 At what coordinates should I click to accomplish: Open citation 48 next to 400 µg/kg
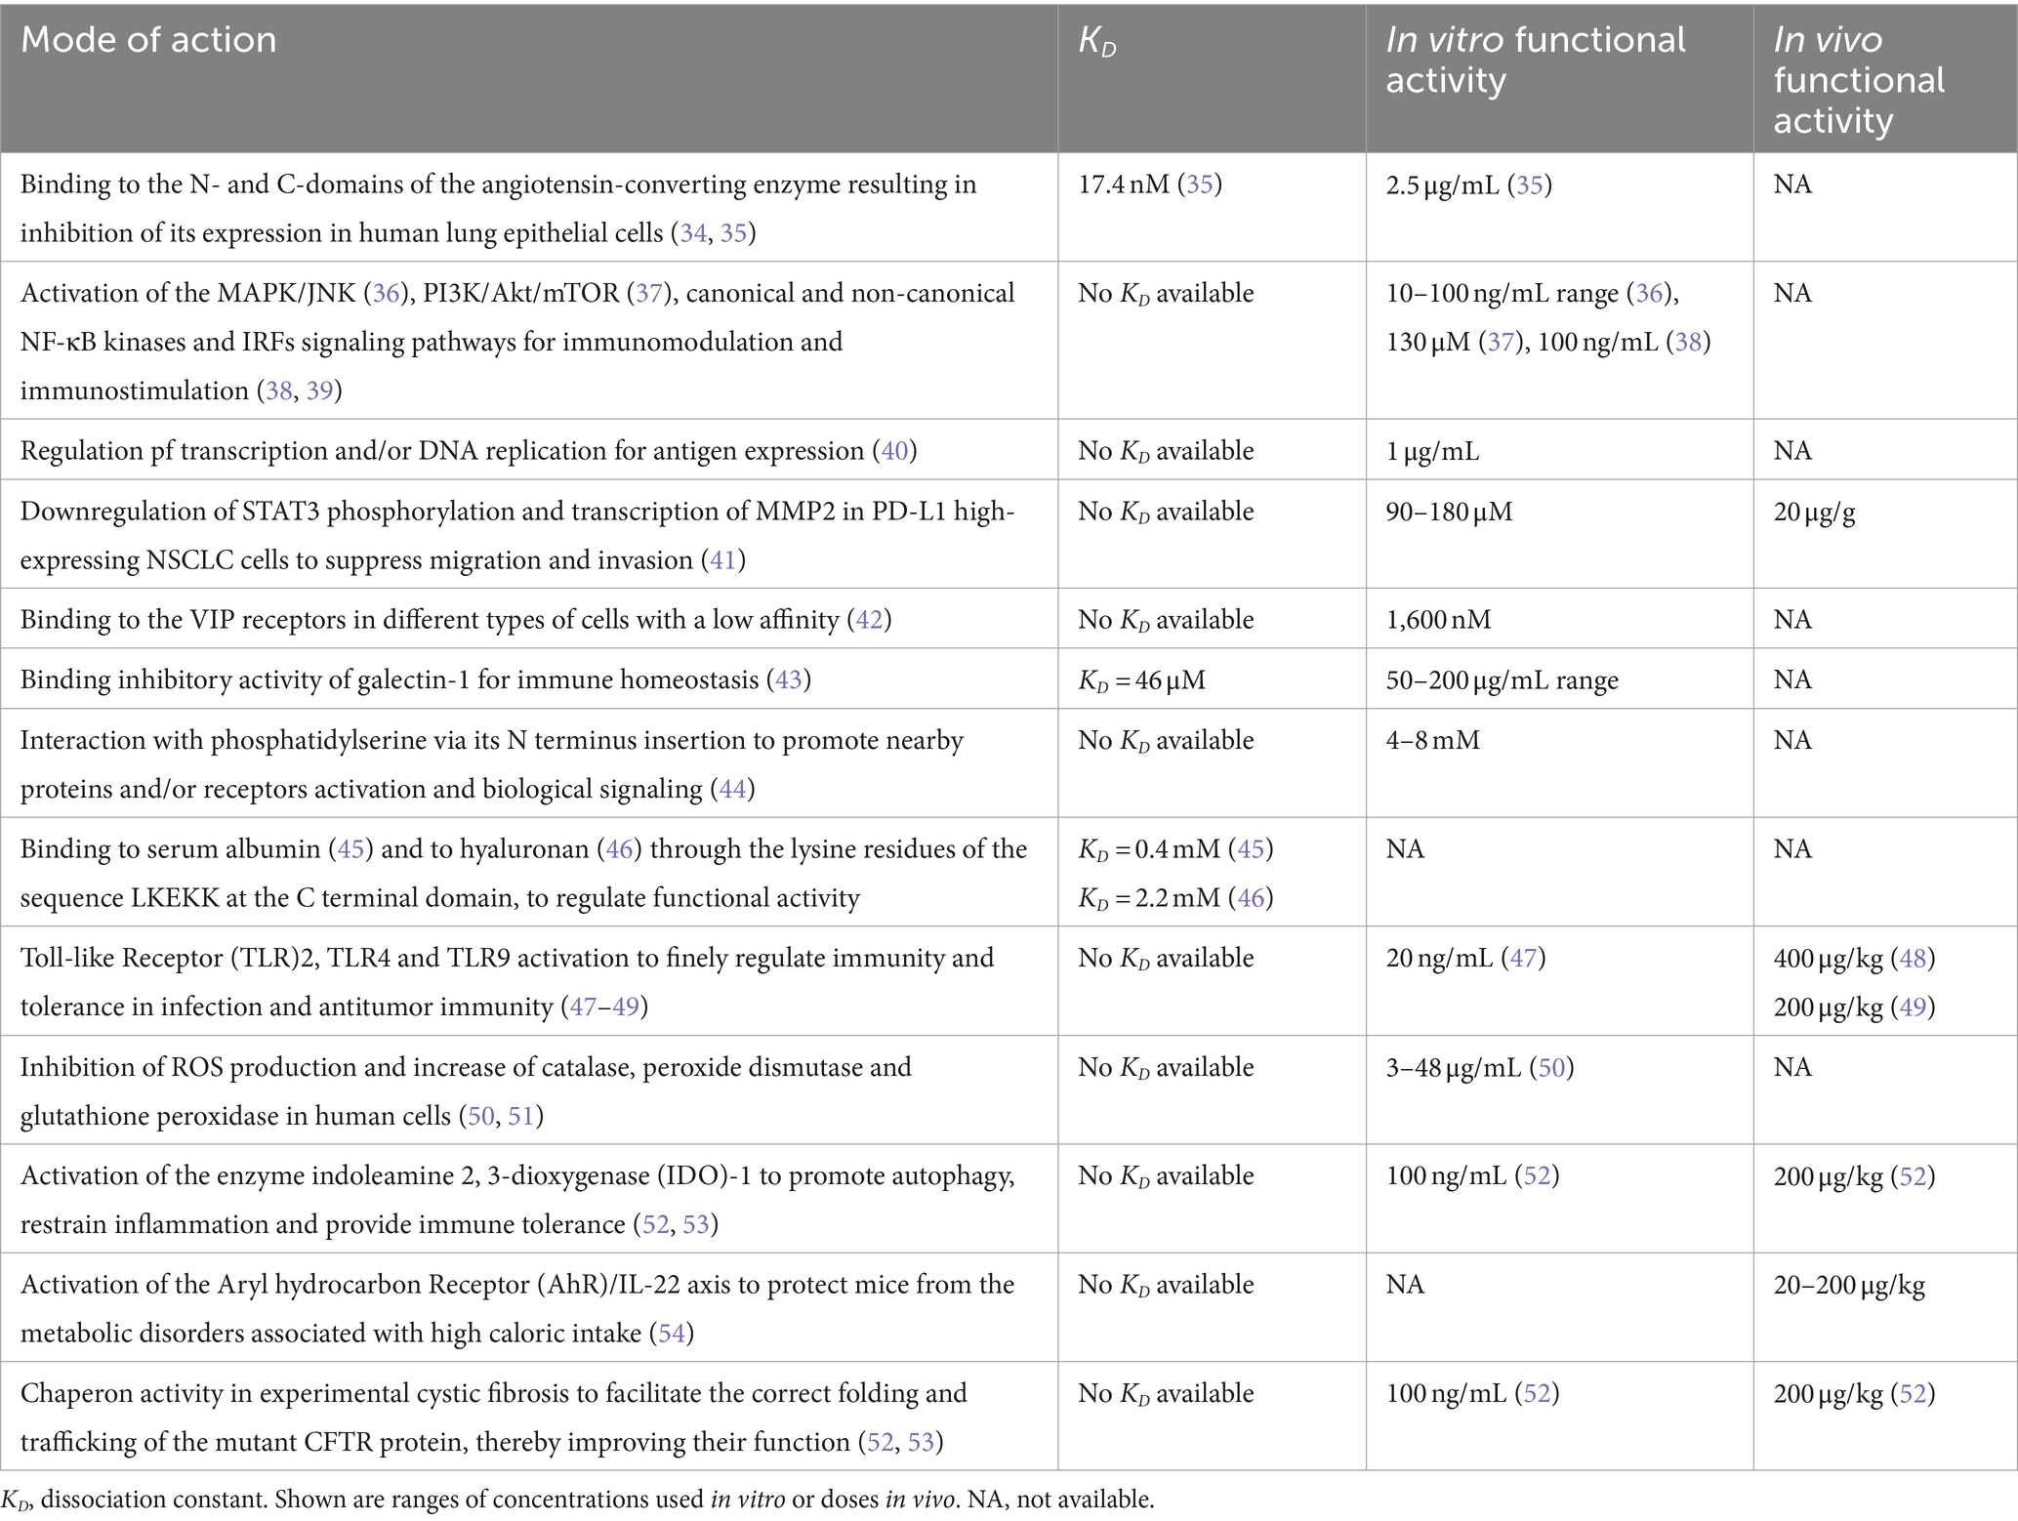[x=1914, y=958]
